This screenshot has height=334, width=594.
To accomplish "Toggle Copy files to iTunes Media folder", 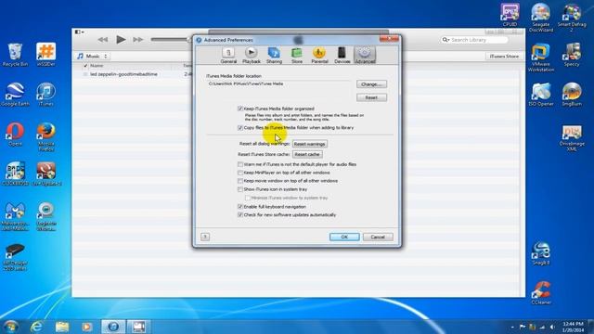I will (240, 128).
